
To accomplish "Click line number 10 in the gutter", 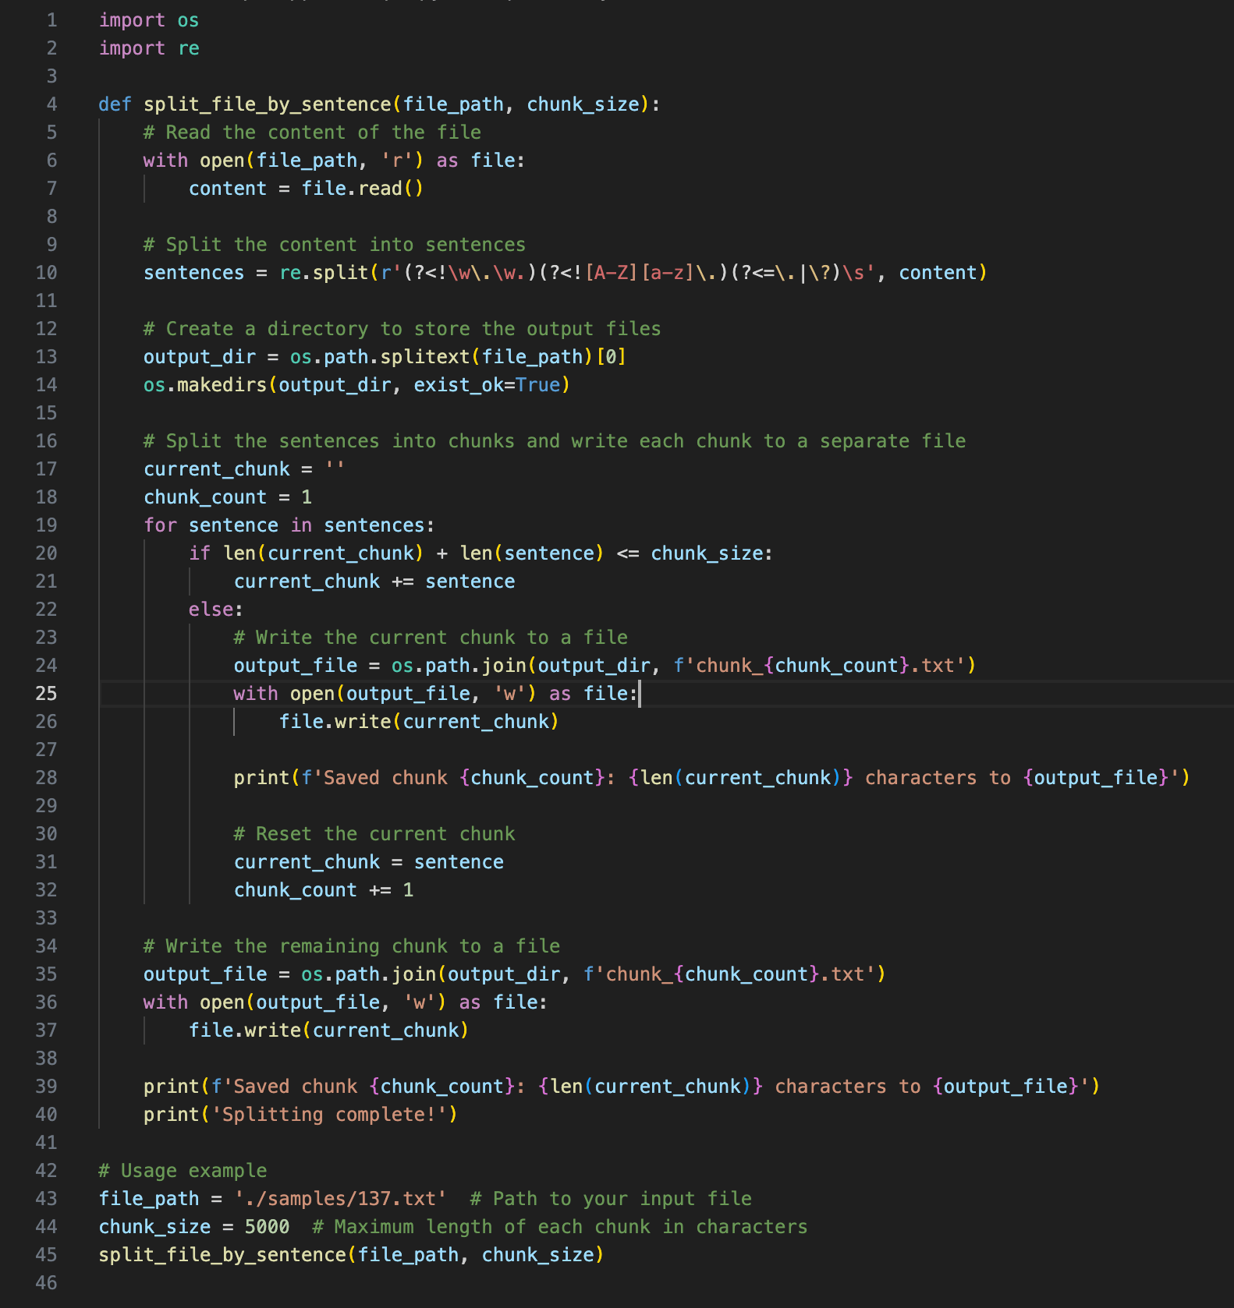I will point(46,273).
